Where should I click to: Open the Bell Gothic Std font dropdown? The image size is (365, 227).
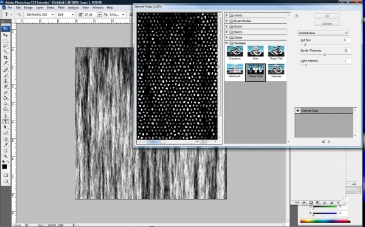pyautogui.click(x=52, y=15)
